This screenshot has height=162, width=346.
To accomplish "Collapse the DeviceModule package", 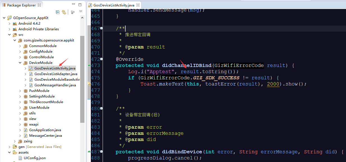I will click(20, 63).
